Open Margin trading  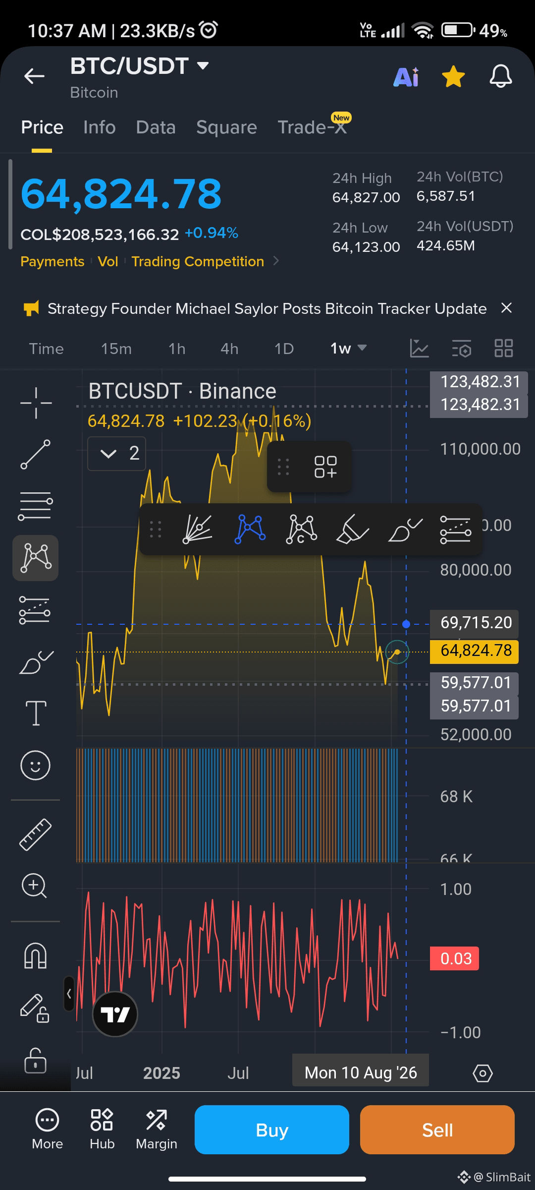click(x=157, y=1130)
